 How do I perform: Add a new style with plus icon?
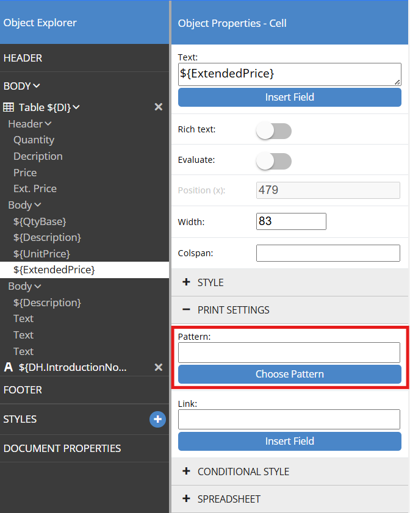click(x=157, y=419)
